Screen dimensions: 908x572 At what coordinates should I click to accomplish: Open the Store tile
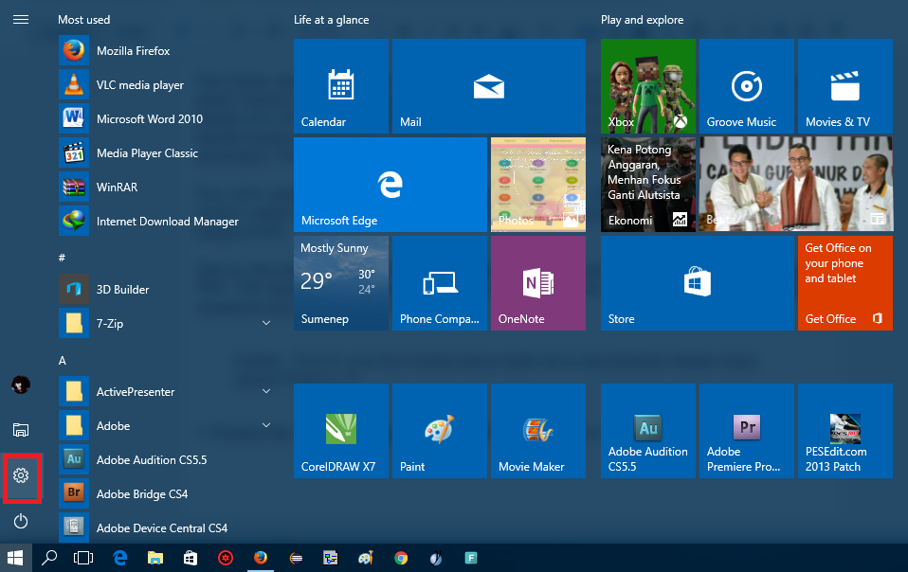click(698, 283)
